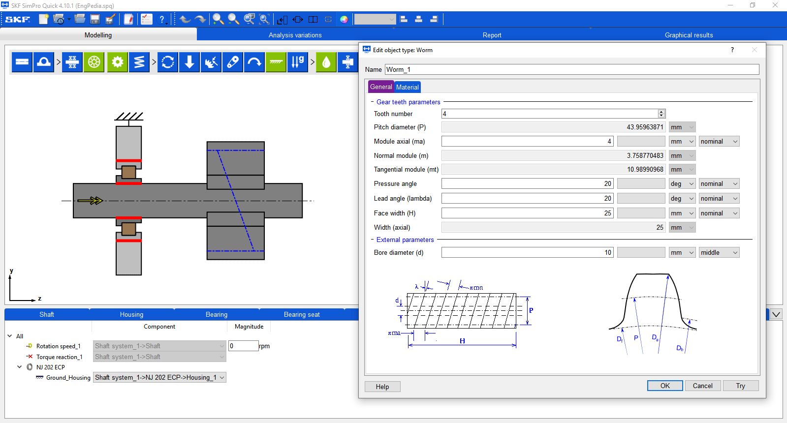Click the zoom out magnifier icon
The image size is (787, 423).
tap(234, 19)
